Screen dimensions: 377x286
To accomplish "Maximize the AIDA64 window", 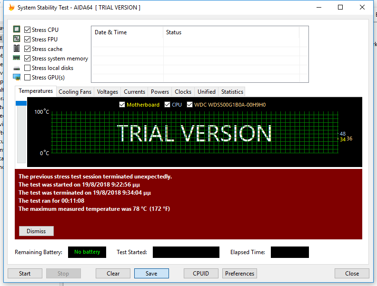I will point(340,7).
